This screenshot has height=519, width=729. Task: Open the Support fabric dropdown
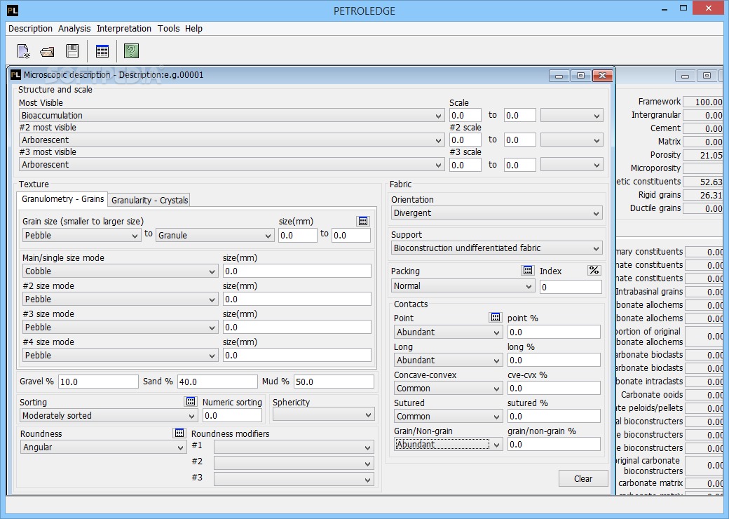point(496,248)
